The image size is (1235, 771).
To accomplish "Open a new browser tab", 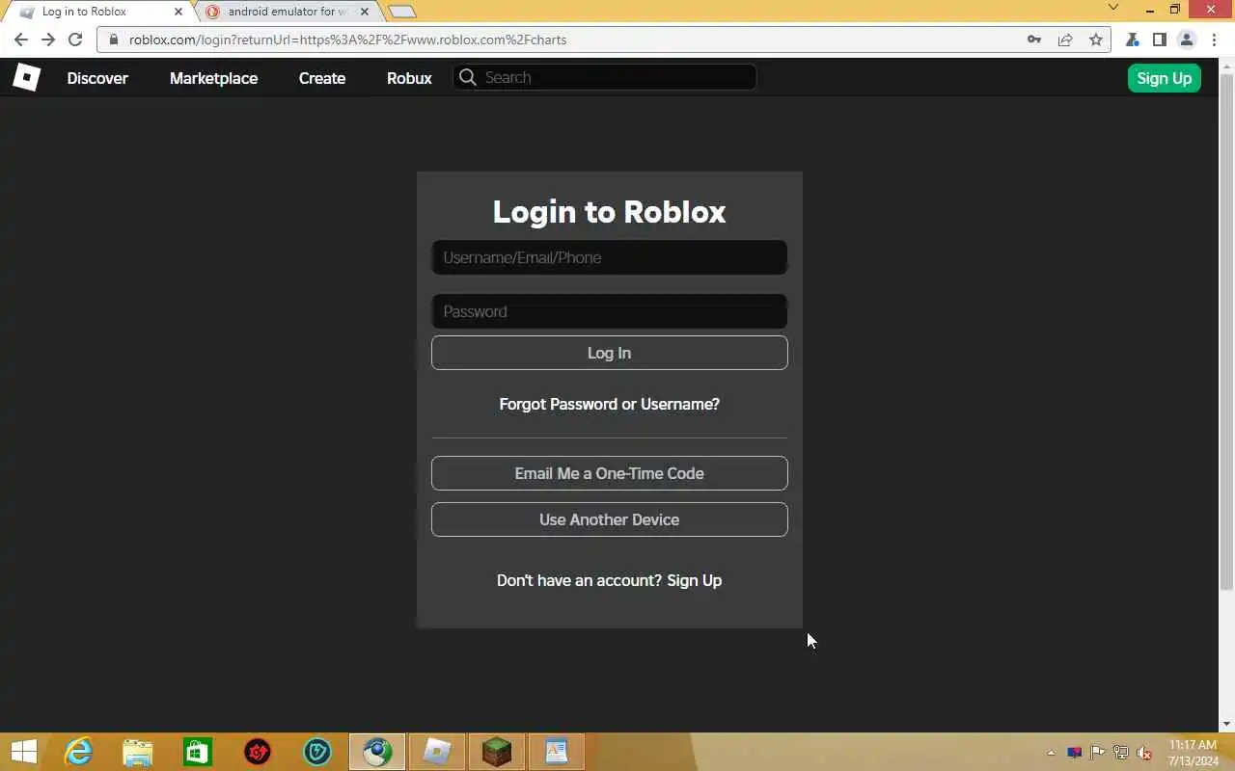I will [401, 12].
